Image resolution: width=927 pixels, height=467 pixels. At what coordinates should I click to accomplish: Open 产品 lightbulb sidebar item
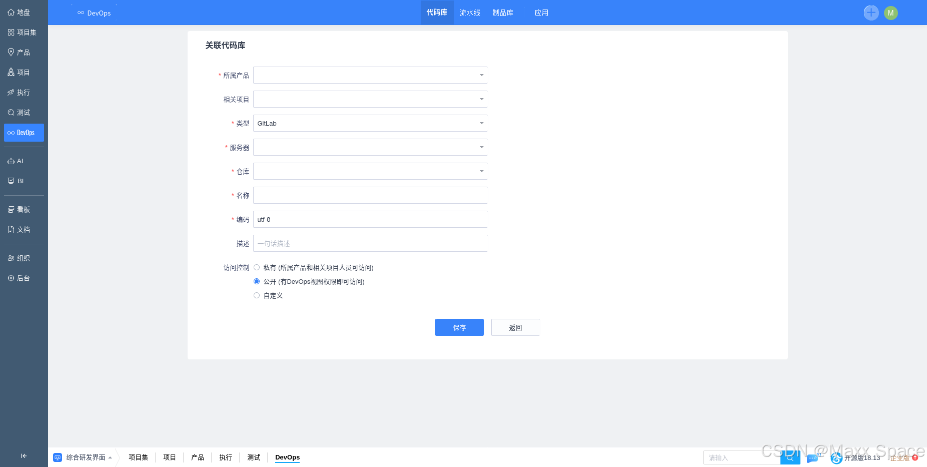tap(24, 52)
